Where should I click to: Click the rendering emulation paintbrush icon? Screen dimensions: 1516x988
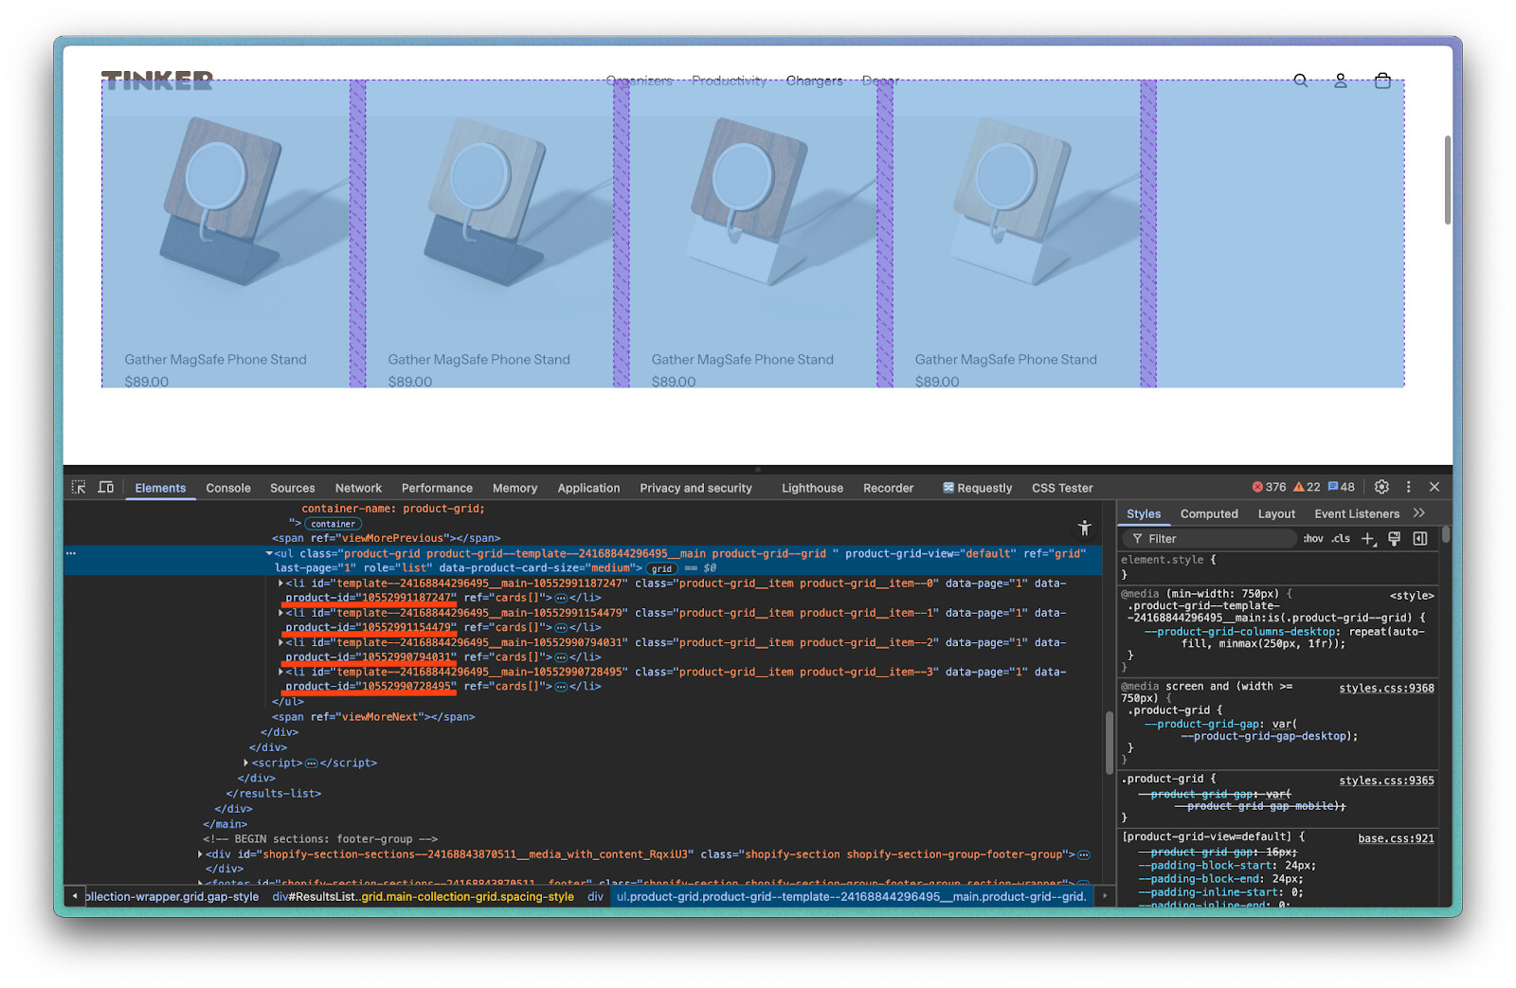1394,539
